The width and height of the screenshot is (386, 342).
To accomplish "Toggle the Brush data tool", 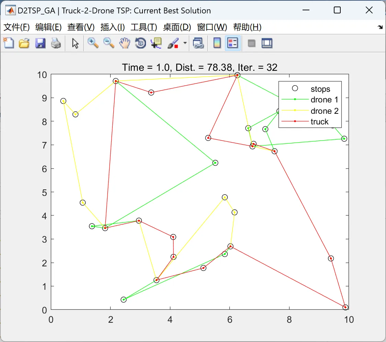I will (173, 43).
